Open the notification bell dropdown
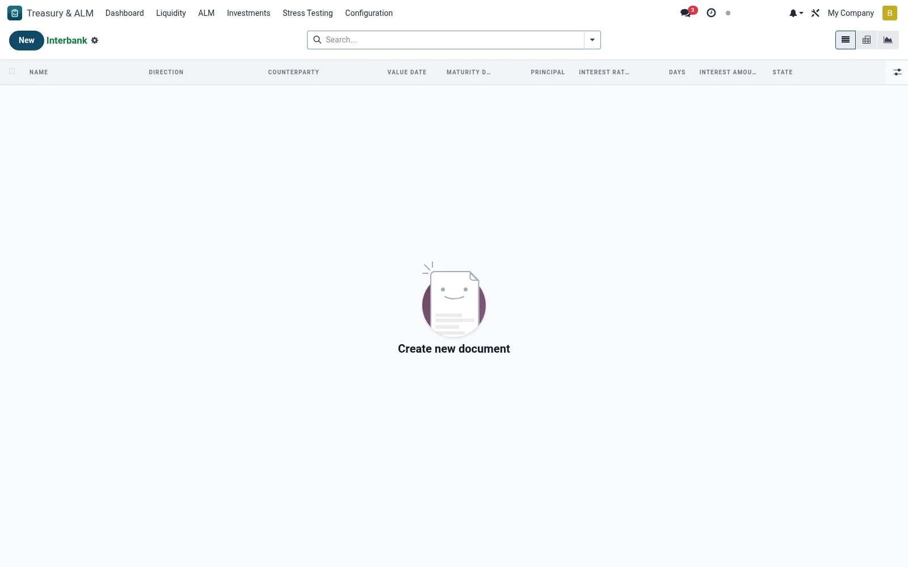908x567 pixels. [x=796, y=13]
